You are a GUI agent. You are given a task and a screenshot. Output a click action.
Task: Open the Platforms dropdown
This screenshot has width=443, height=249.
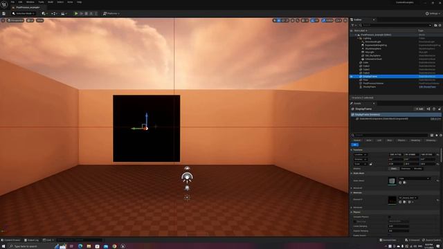tap(111, 14)
